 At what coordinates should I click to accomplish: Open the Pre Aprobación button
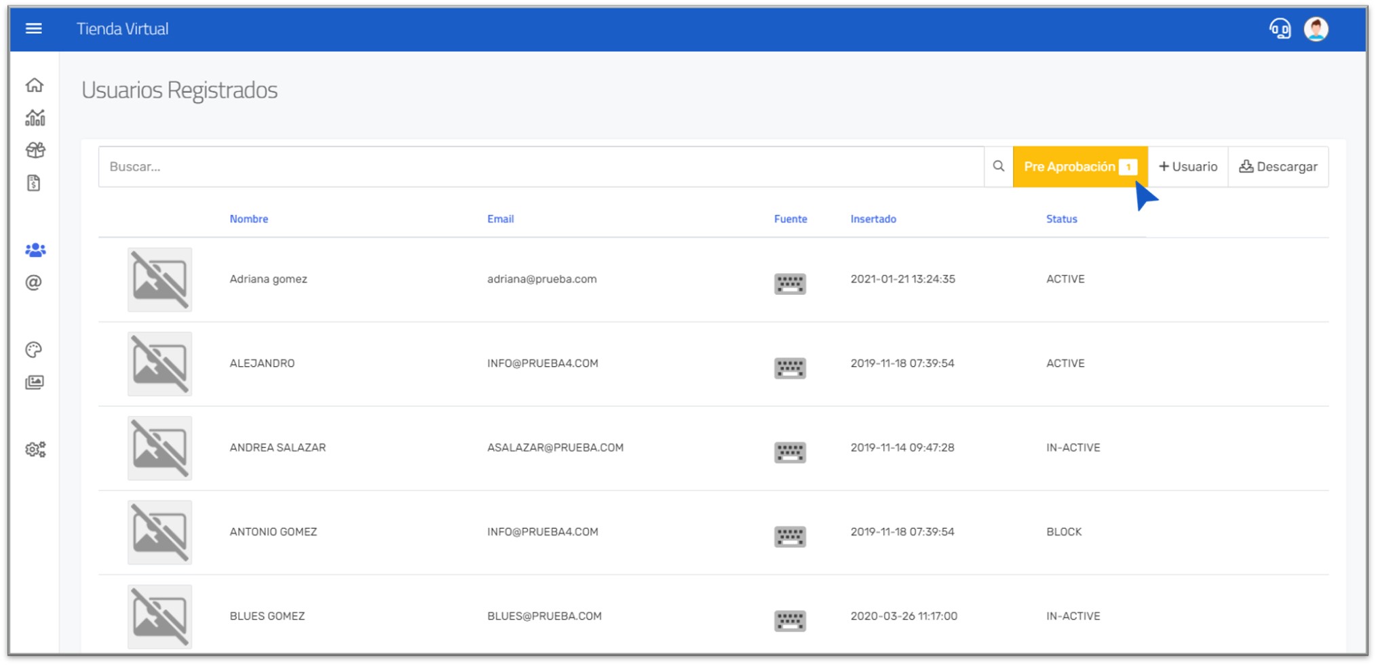click(x=1080, y=167)
